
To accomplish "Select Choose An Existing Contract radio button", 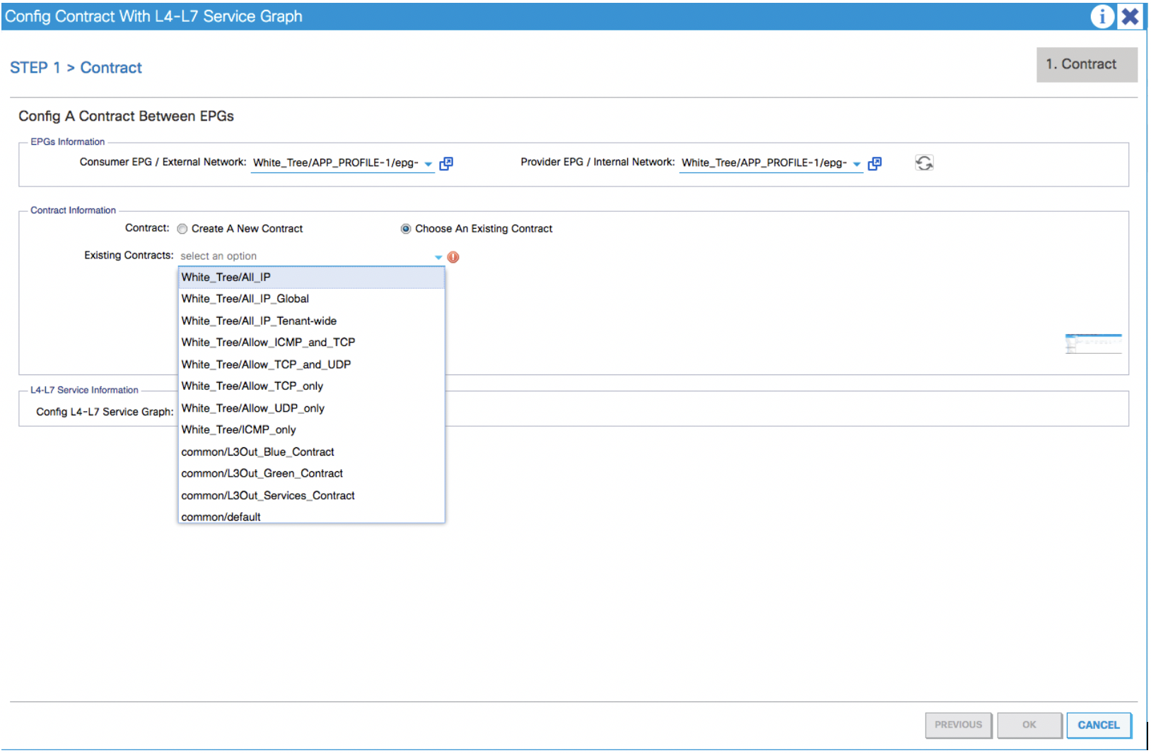I will tap(406, 229).
